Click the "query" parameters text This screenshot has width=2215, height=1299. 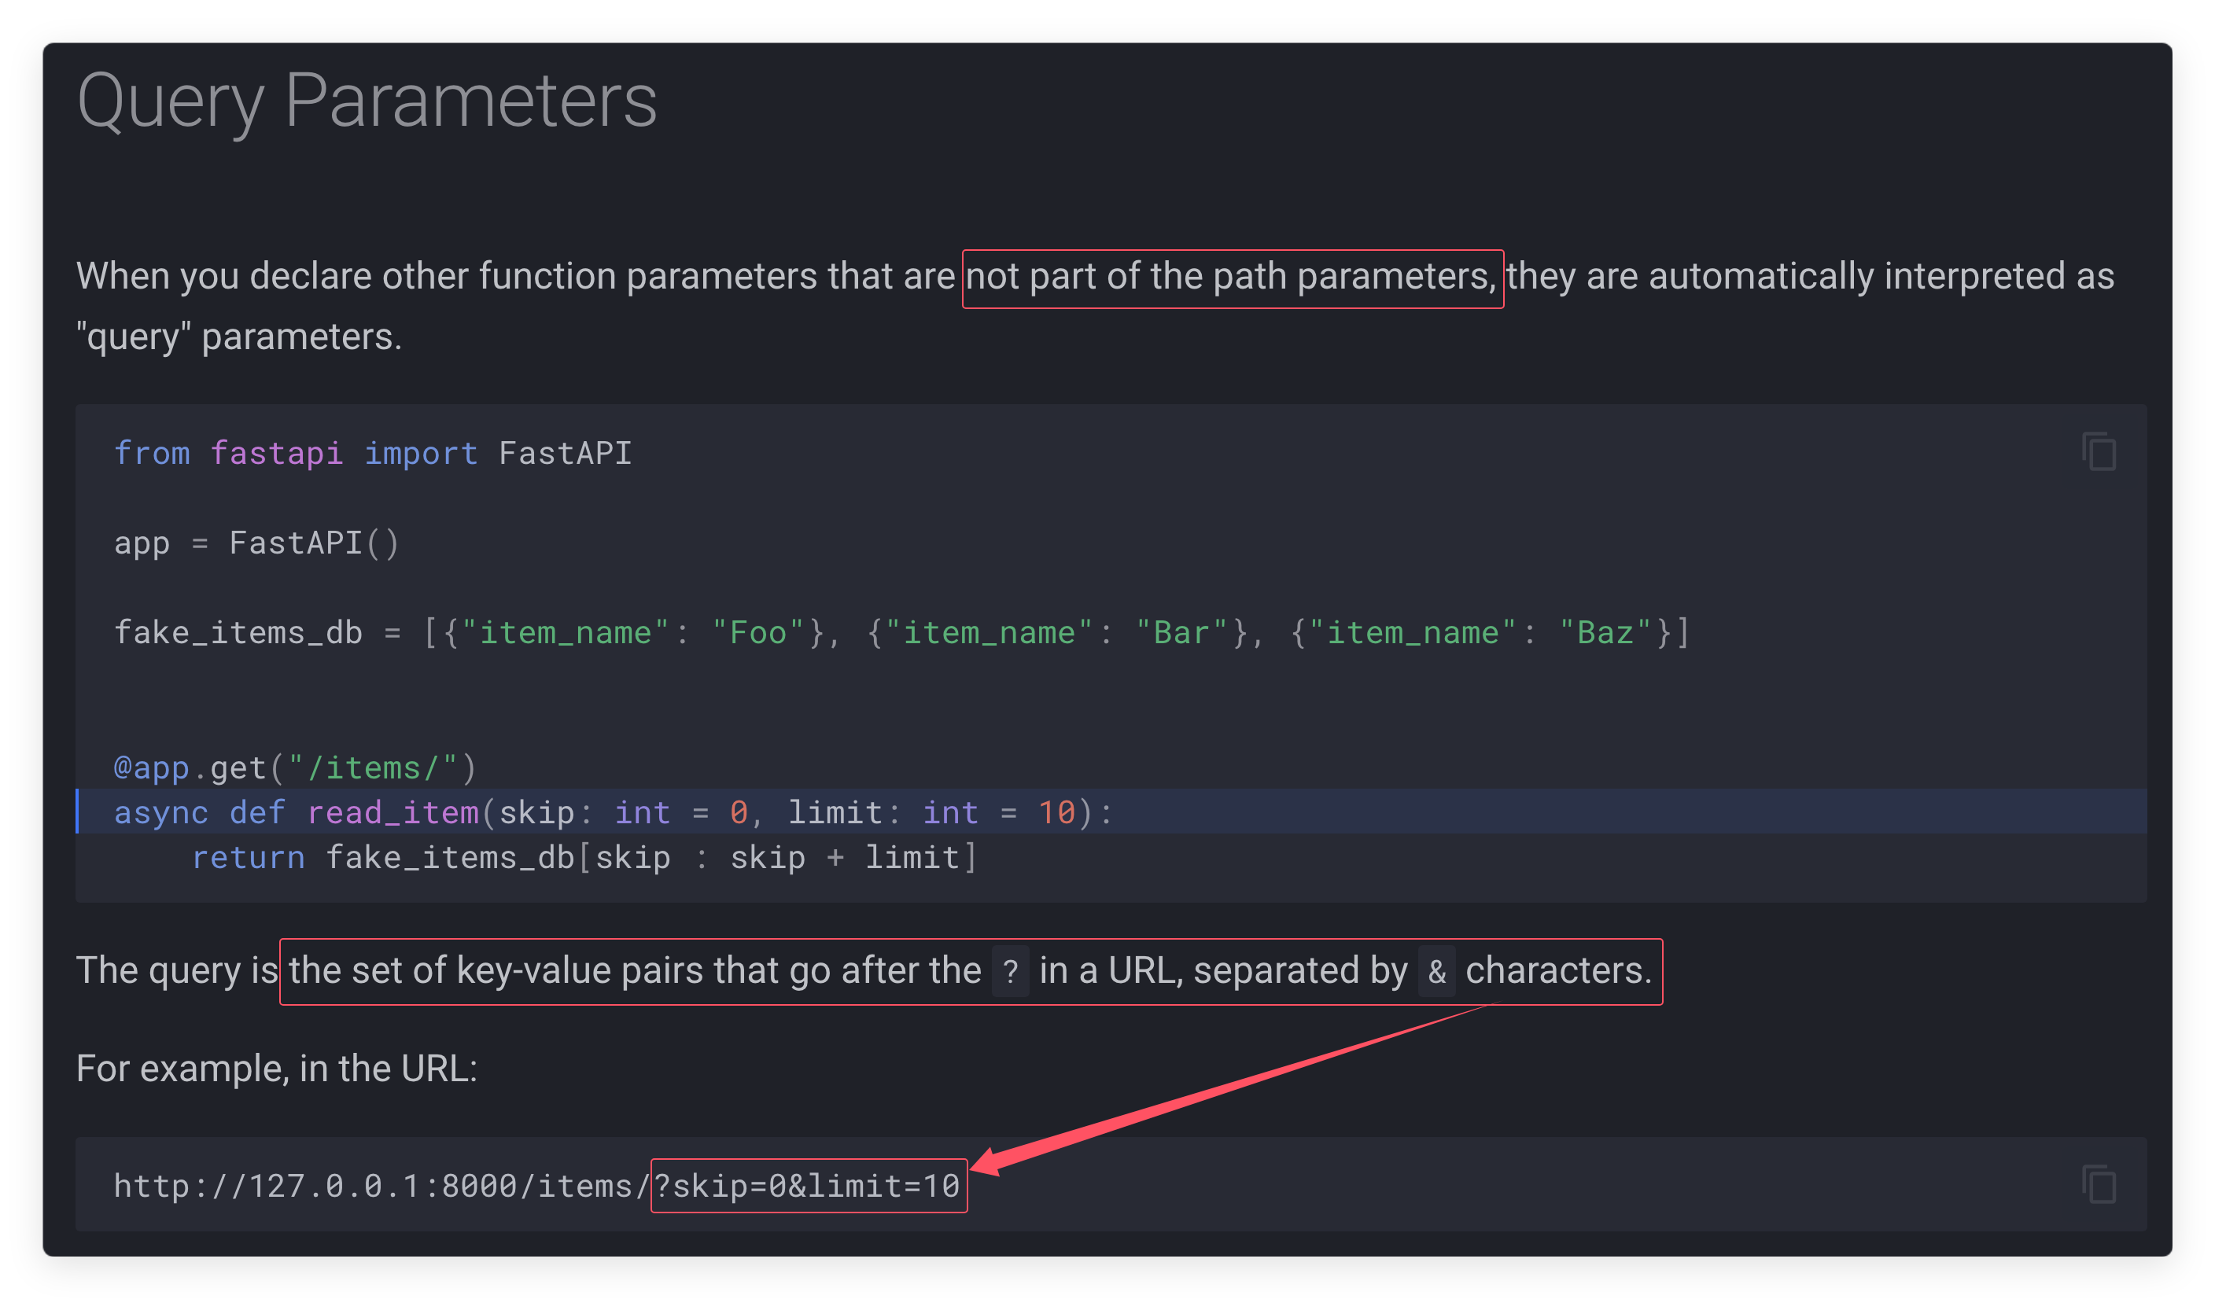(x=239, y=337)
